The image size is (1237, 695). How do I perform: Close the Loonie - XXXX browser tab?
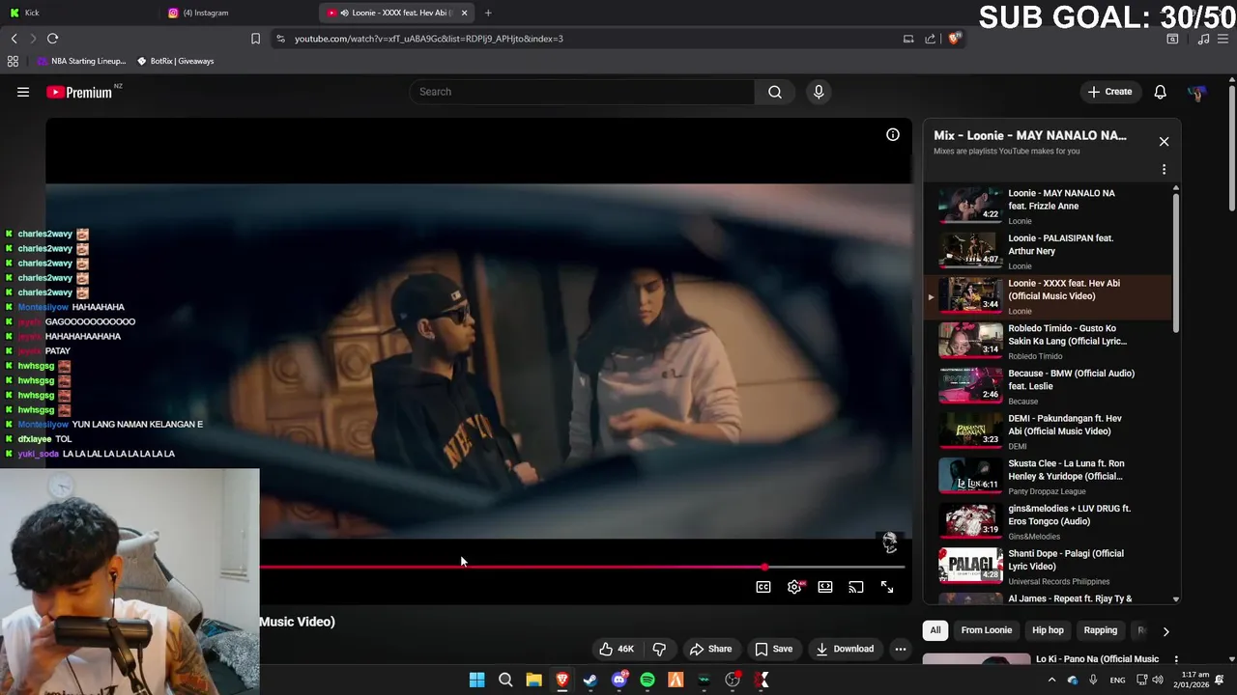(x=465, y=13)
